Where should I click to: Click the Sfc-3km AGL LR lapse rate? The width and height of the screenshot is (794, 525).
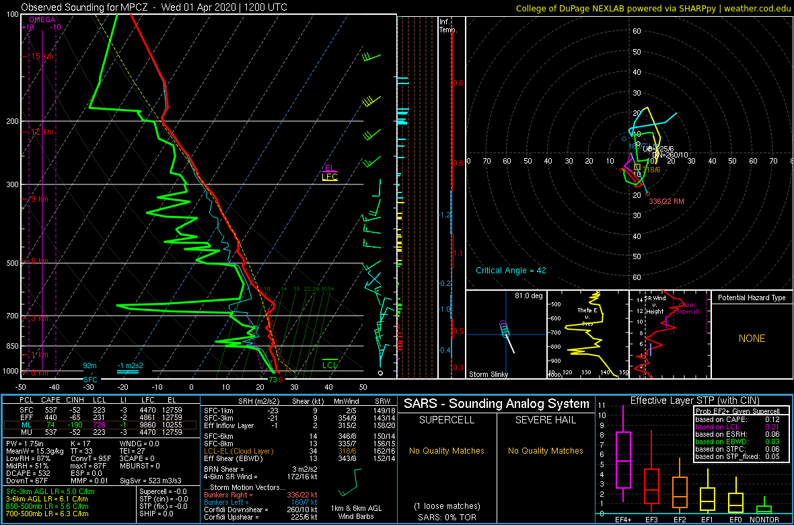(x=50, y=493)
